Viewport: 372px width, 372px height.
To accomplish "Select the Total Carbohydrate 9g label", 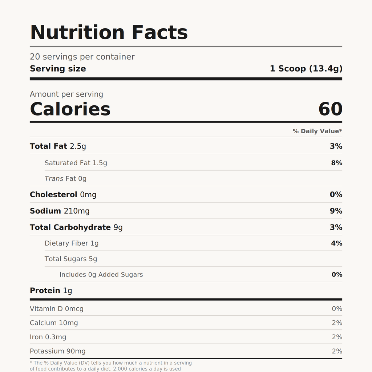I will [76, 227].
